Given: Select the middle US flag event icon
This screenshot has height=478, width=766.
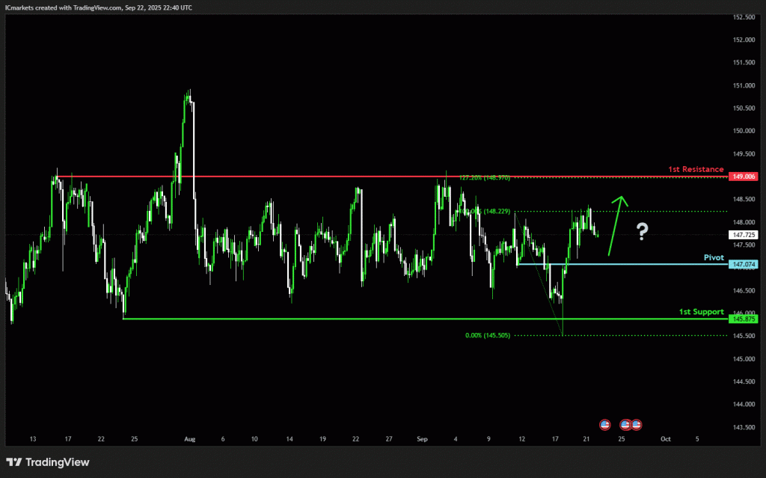Looking at the screenshot, I should coord(626,425).
